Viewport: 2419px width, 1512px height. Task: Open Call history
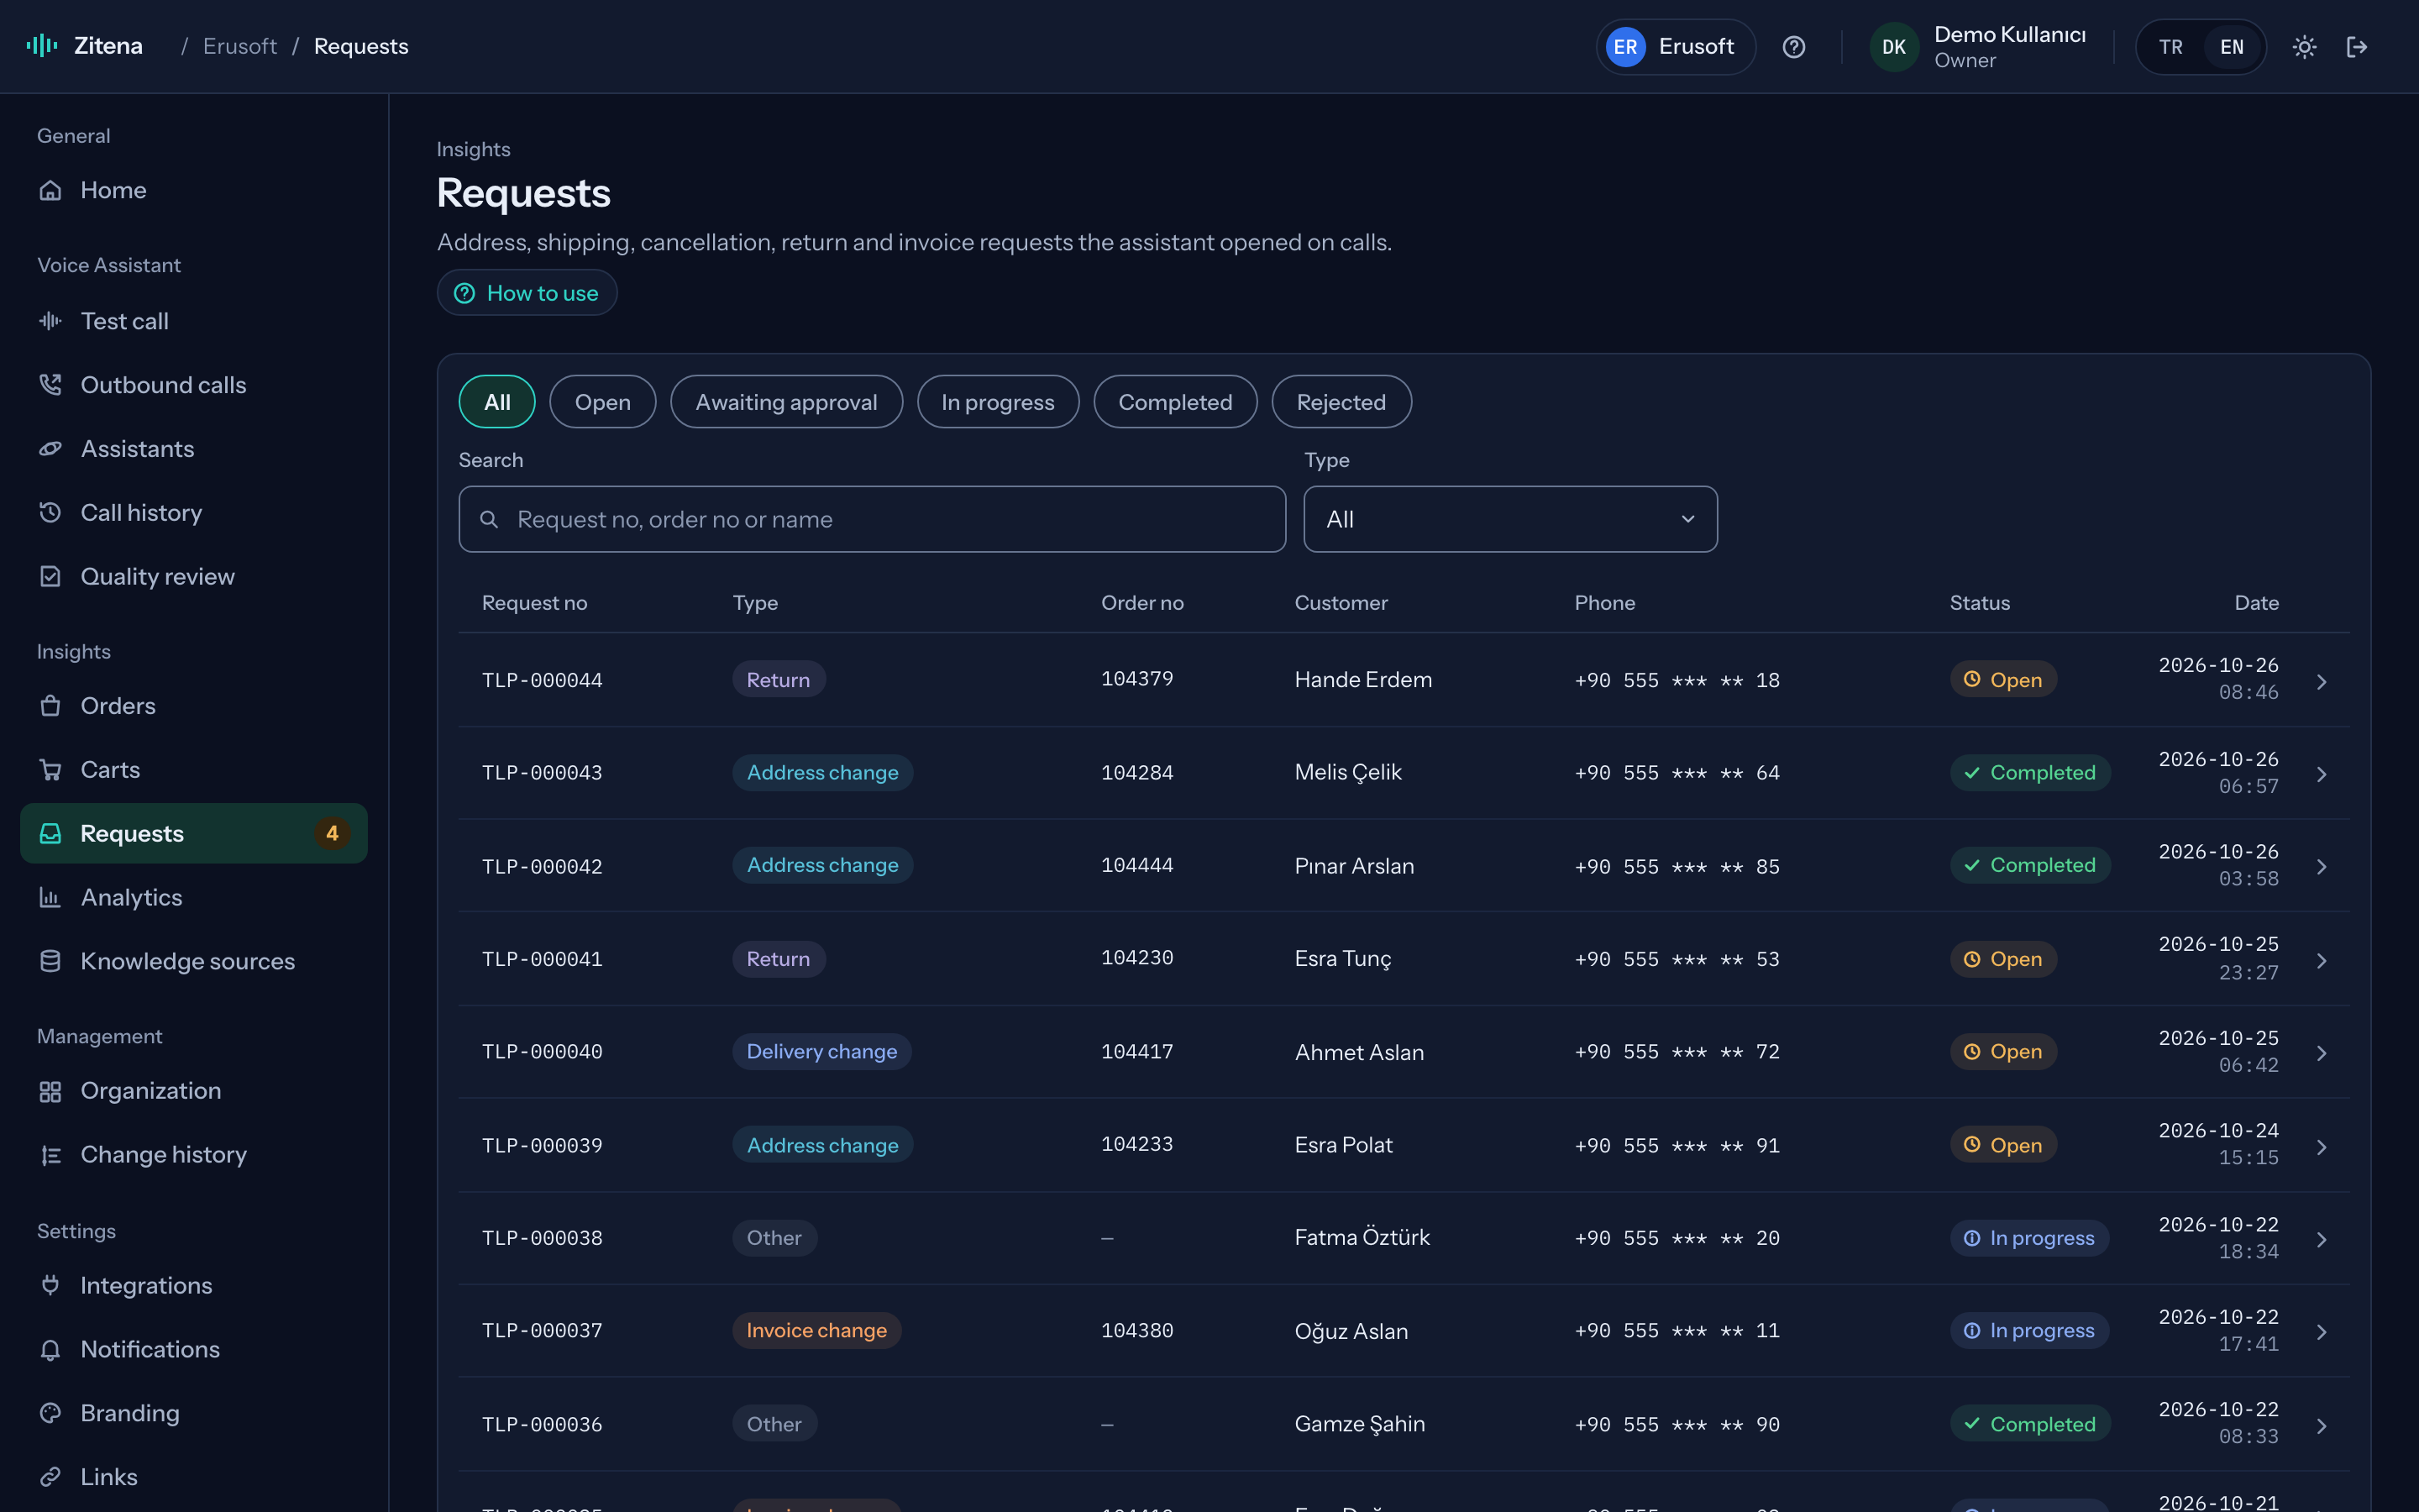(x=194, y=513)
